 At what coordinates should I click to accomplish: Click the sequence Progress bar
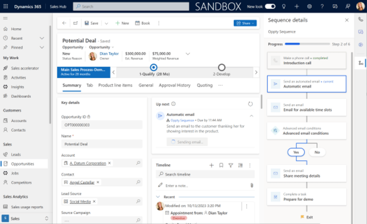307,44
